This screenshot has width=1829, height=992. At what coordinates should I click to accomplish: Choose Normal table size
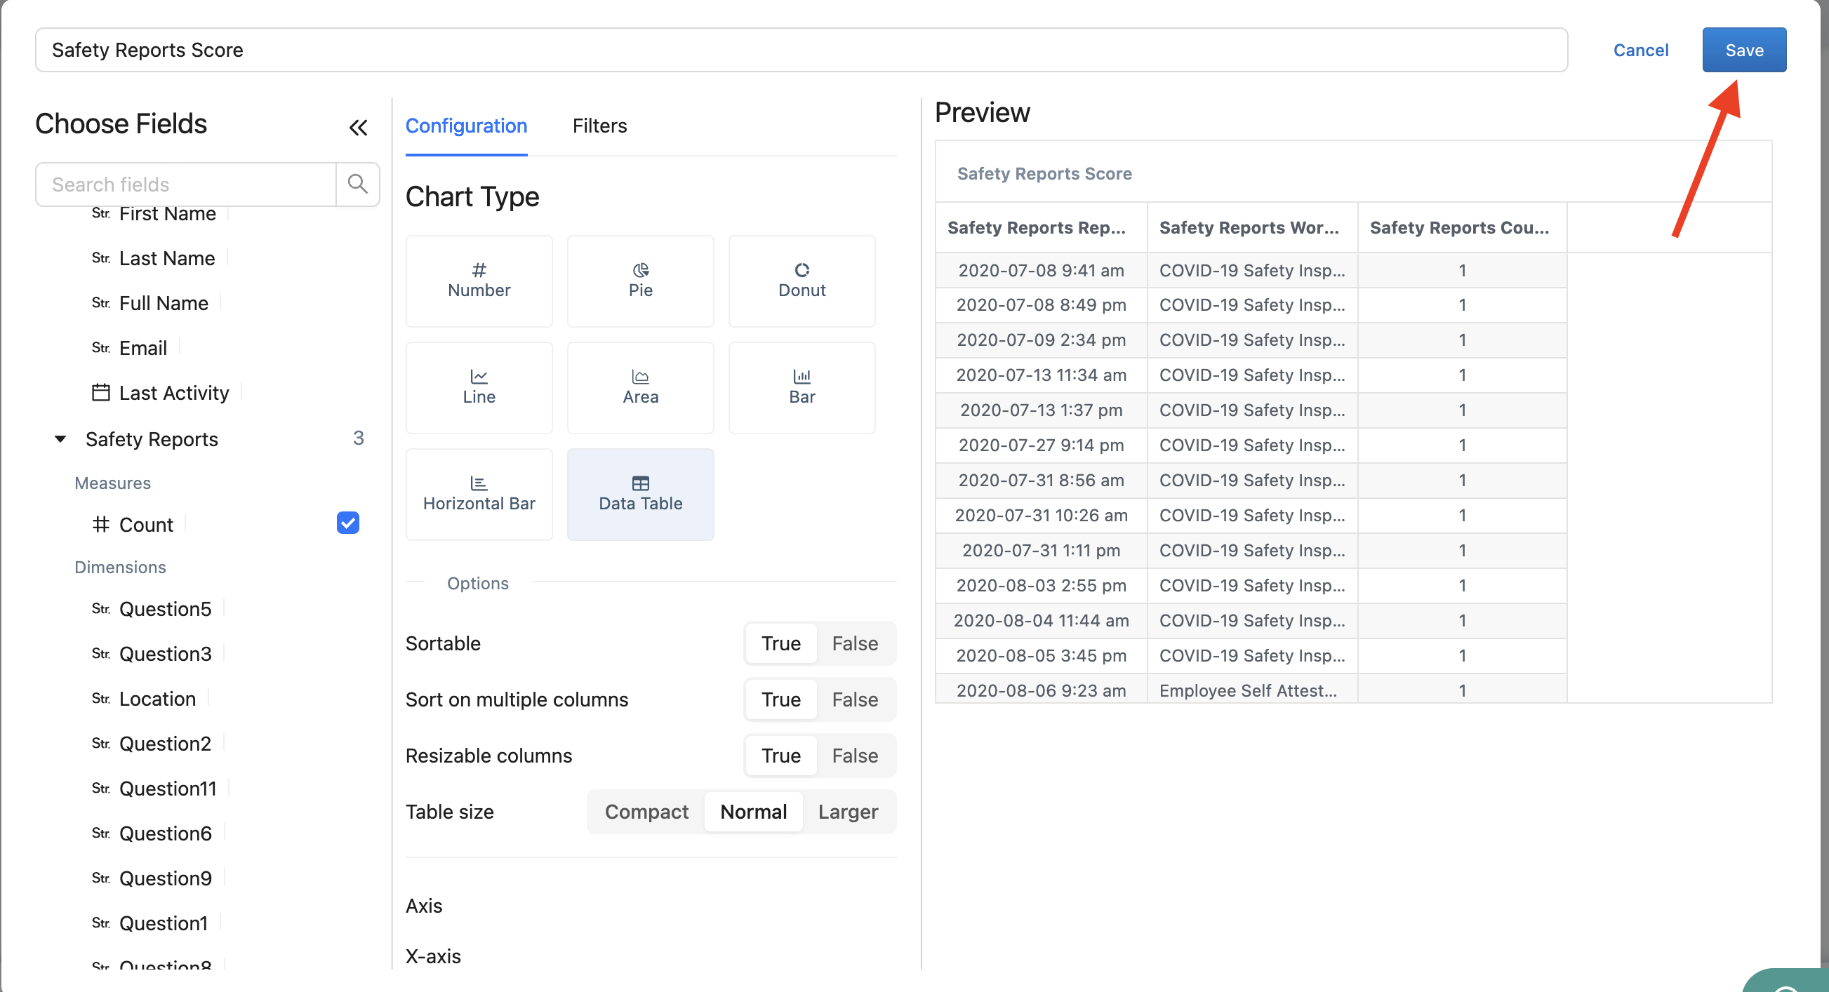point(752,811)
